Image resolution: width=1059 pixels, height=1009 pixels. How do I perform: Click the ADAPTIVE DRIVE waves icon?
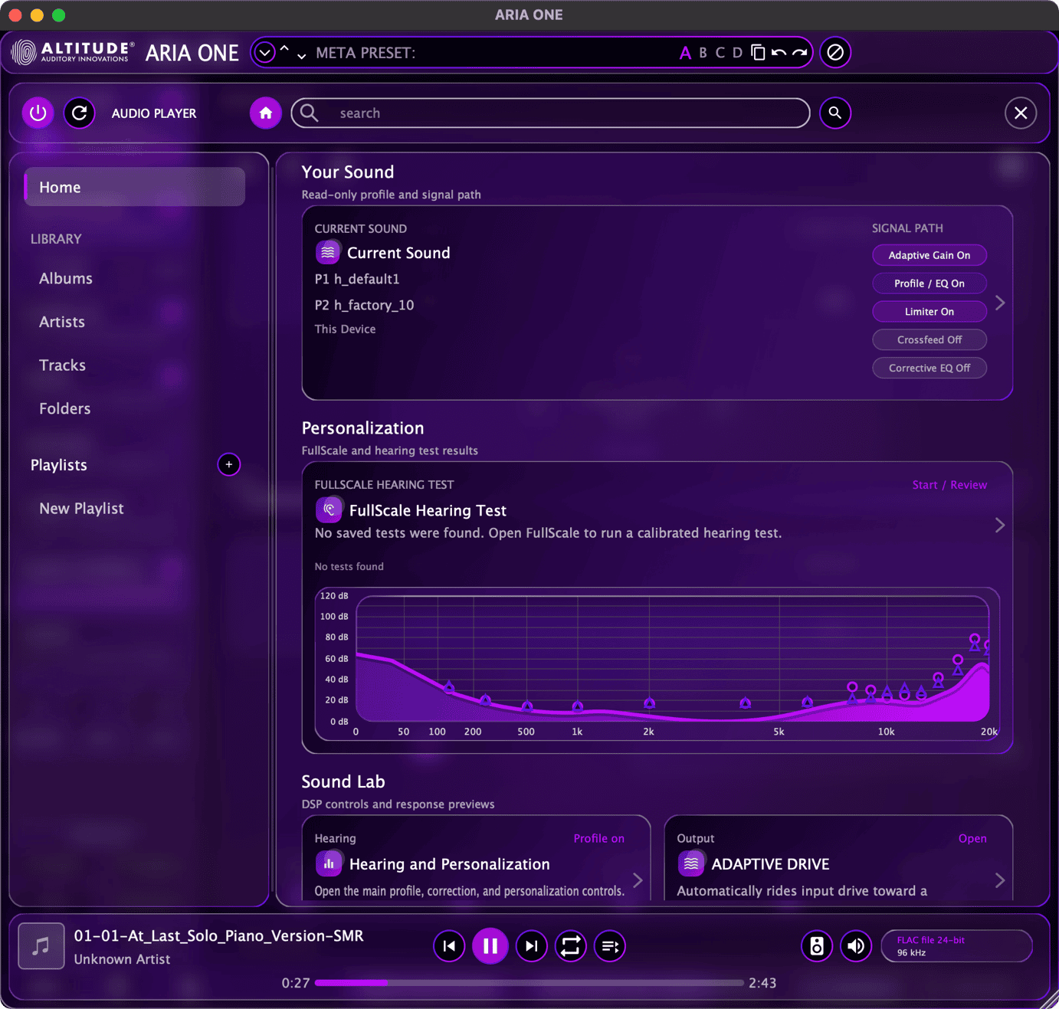click(x=690, y=863)
